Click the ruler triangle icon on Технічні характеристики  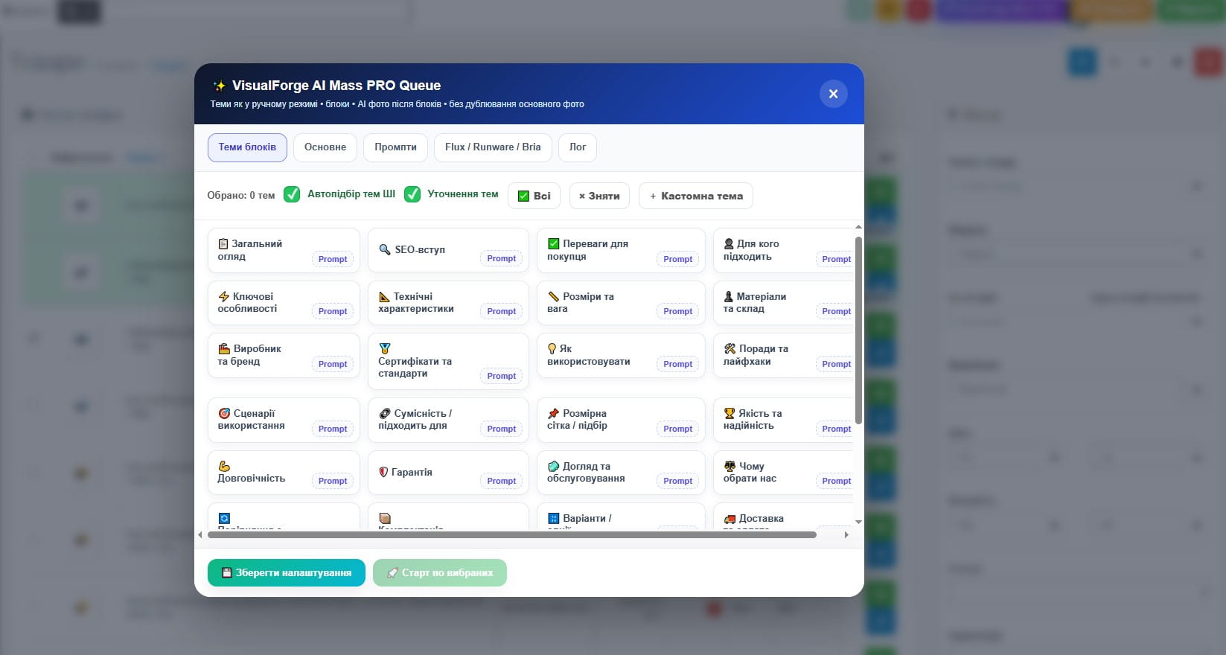(384, 296)
